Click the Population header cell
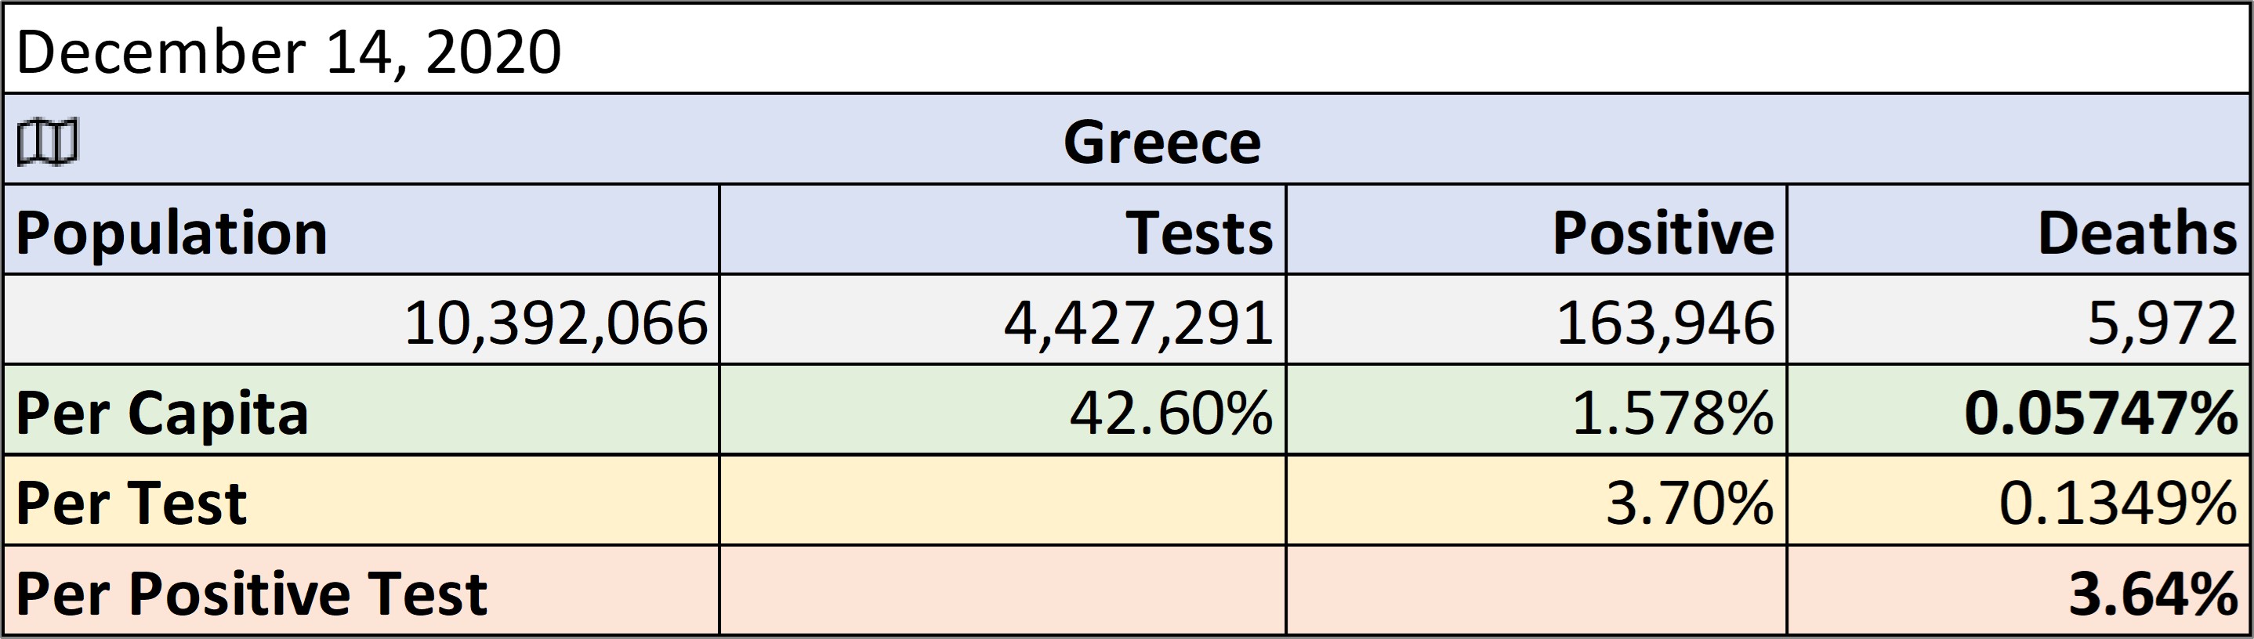Screen dimensions: 2254x639 [x=361, y=230]
